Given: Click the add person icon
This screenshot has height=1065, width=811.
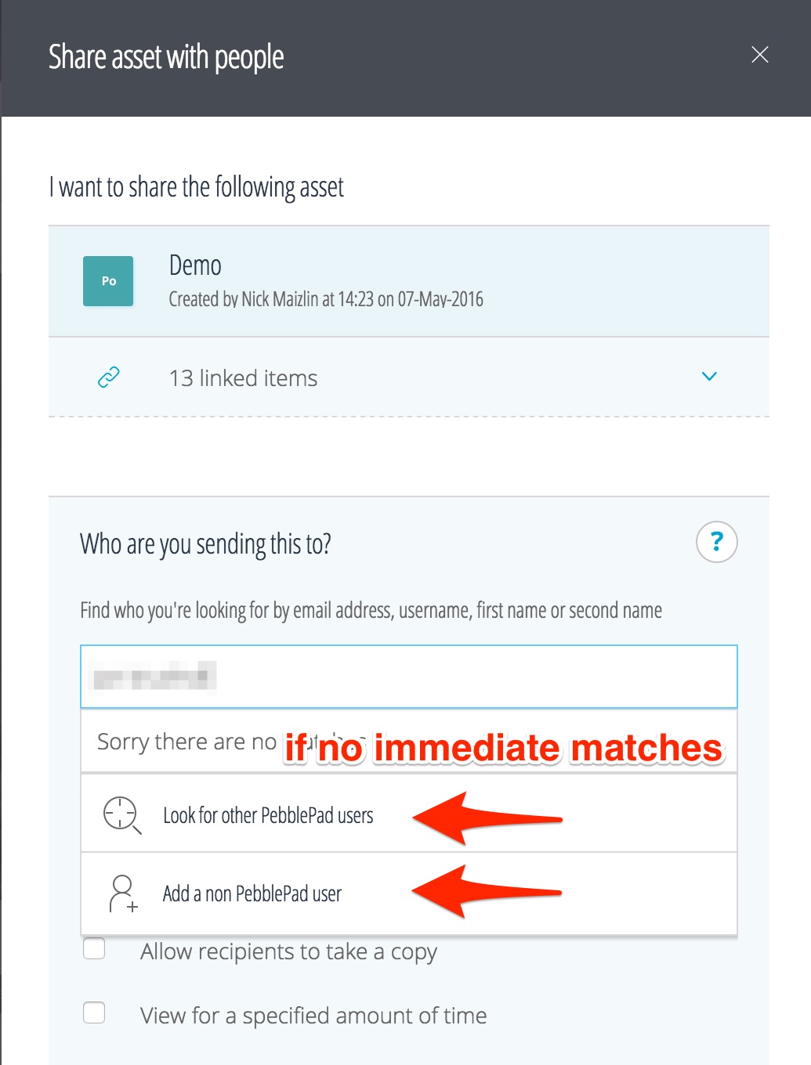Looking at the screenshot, I should [x=122, y=894].
